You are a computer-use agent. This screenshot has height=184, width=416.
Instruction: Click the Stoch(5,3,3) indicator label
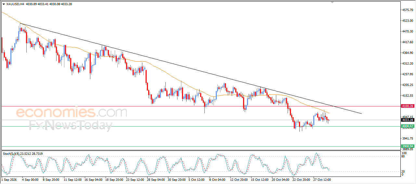pos(11,153)
